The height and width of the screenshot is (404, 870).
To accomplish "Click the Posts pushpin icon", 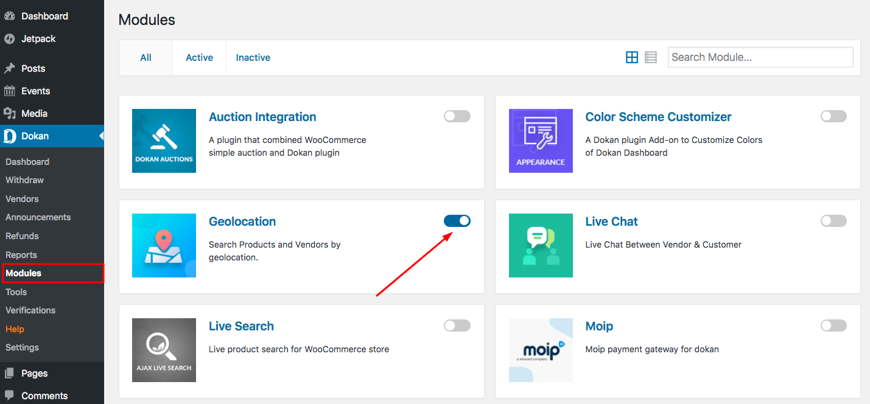I will coord(9,69).
